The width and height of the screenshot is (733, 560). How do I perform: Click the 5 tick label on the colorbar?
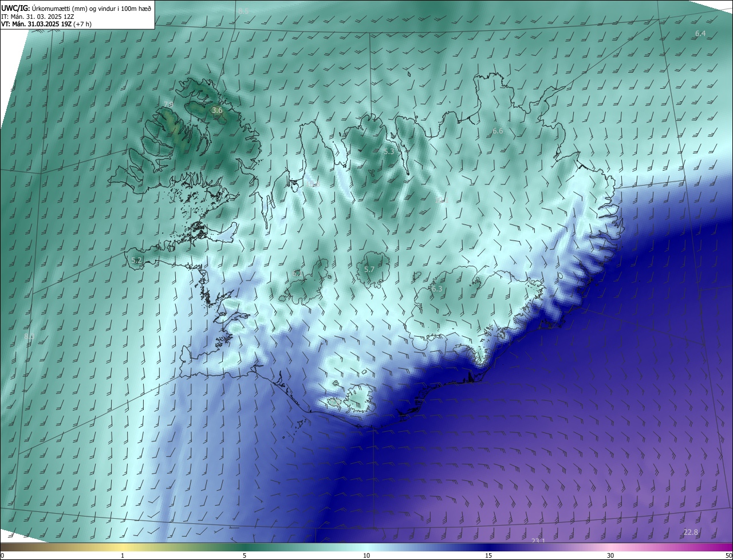click(245, 555)
